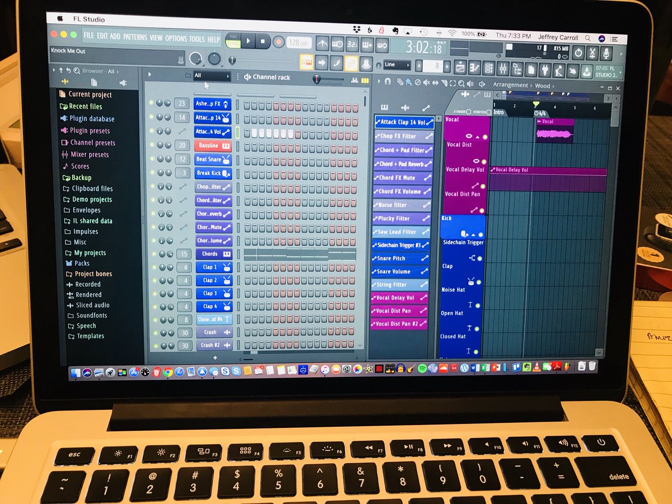Mute the Beat Snare channel green LED
The image size is (672, 504).
pos(151,159)
